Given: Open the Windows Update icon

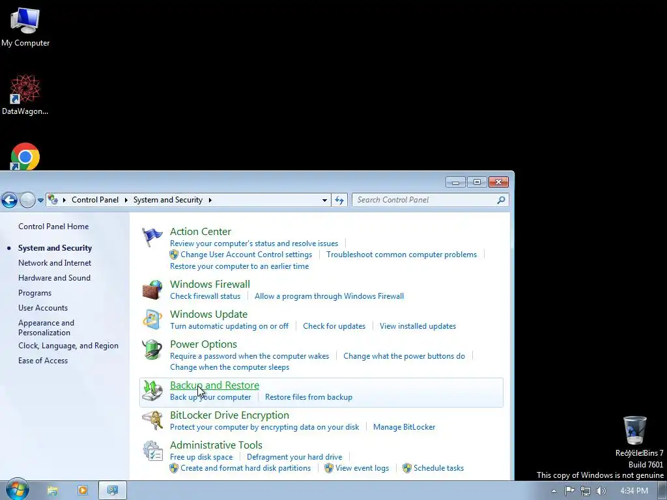Looking at the screenshot, I should (152, 319).
